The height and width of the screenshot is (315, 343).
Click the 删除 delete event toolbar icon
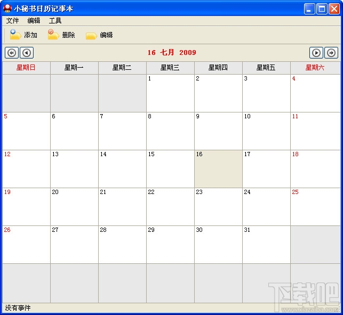tap(53, 35)
